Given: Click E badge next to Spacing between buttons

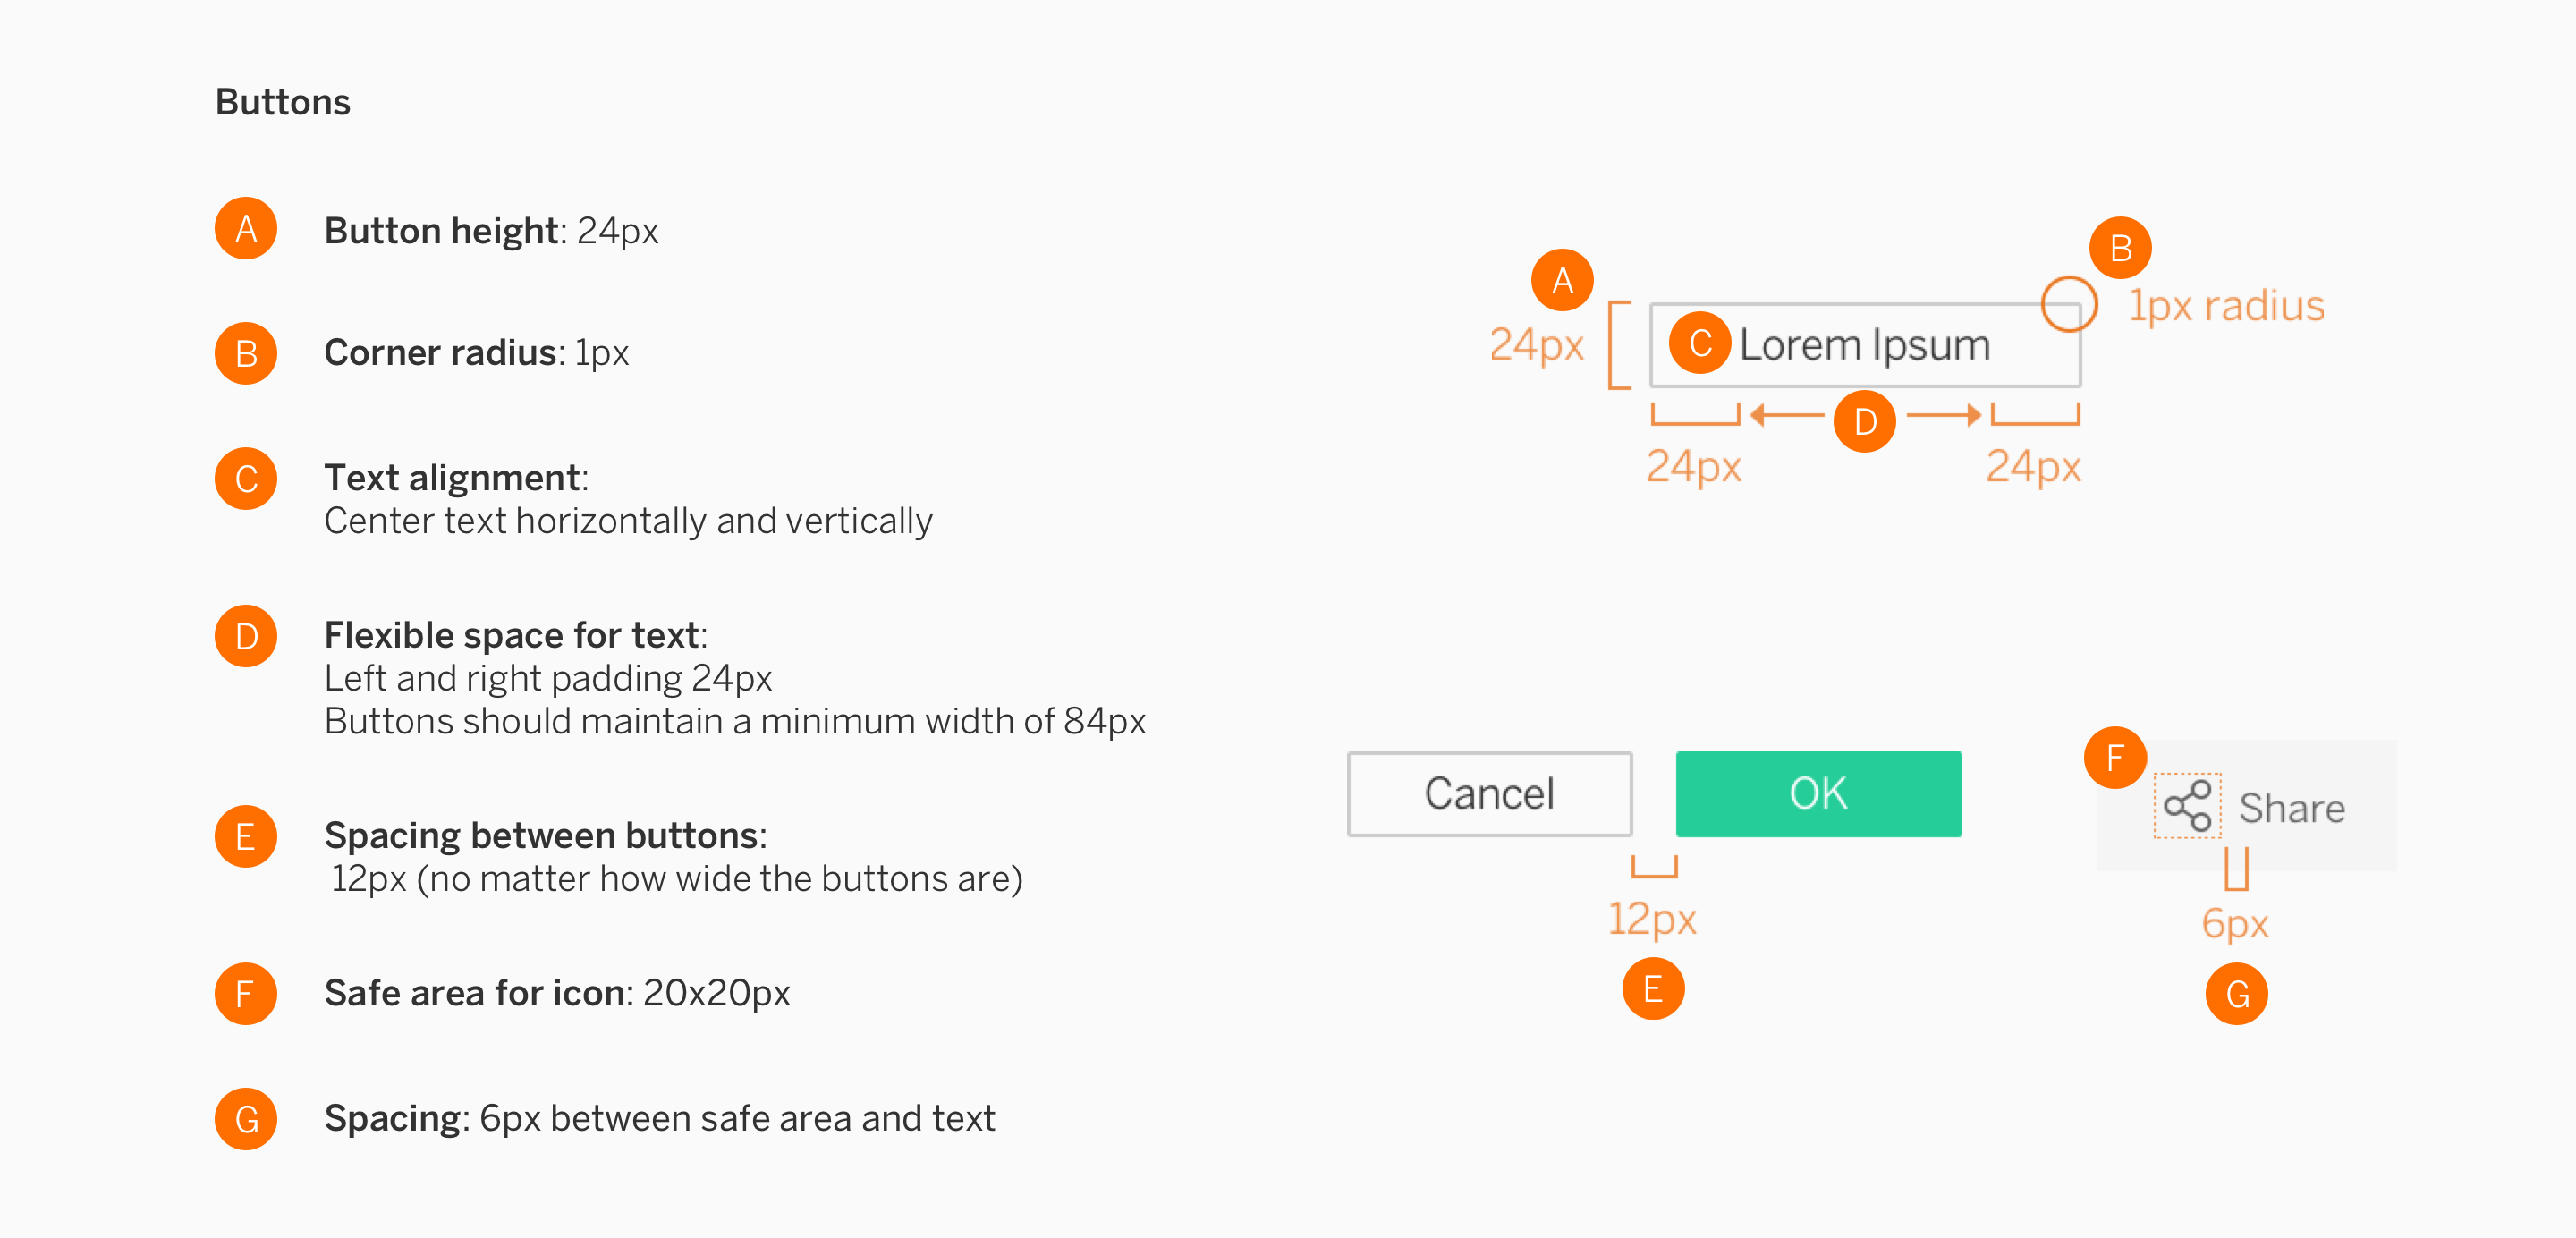Looking at the screenshot, I should [246, 836].
